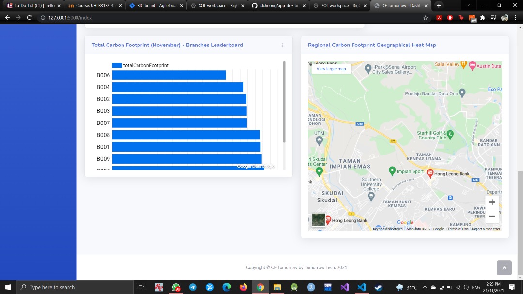Click the Poslaju Bandar Dato Onn map pin

(462, 93)
